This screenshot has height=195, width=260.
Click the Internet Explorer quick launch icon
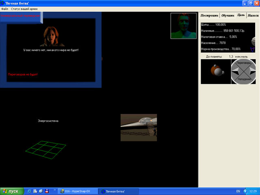click(x=29, y=191)
